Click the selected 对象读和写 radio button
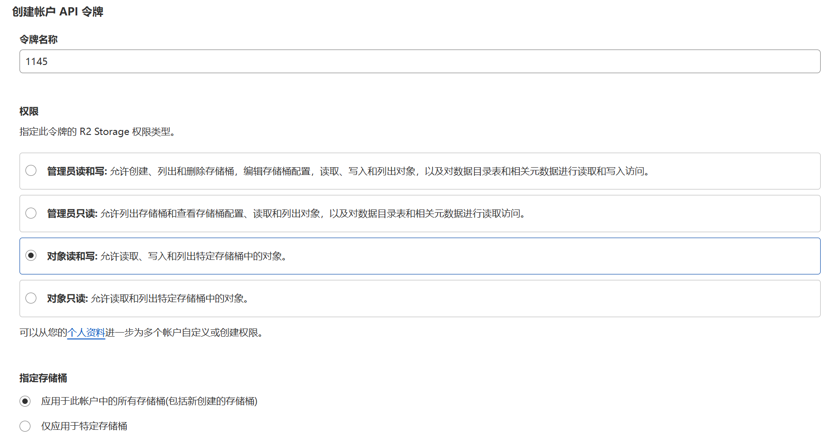The width and height of the screenshot is (832, 443). point(31,255)
